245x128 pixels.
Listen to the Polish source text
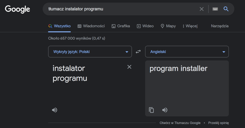(x=55, y=110)
